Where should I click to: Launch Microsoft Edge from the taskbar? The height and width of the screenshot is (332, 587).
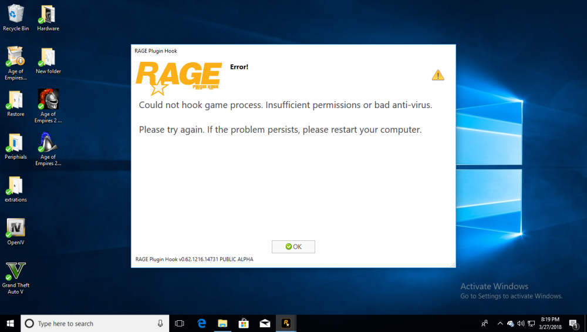pyautogui.click(x=201, y=323)
